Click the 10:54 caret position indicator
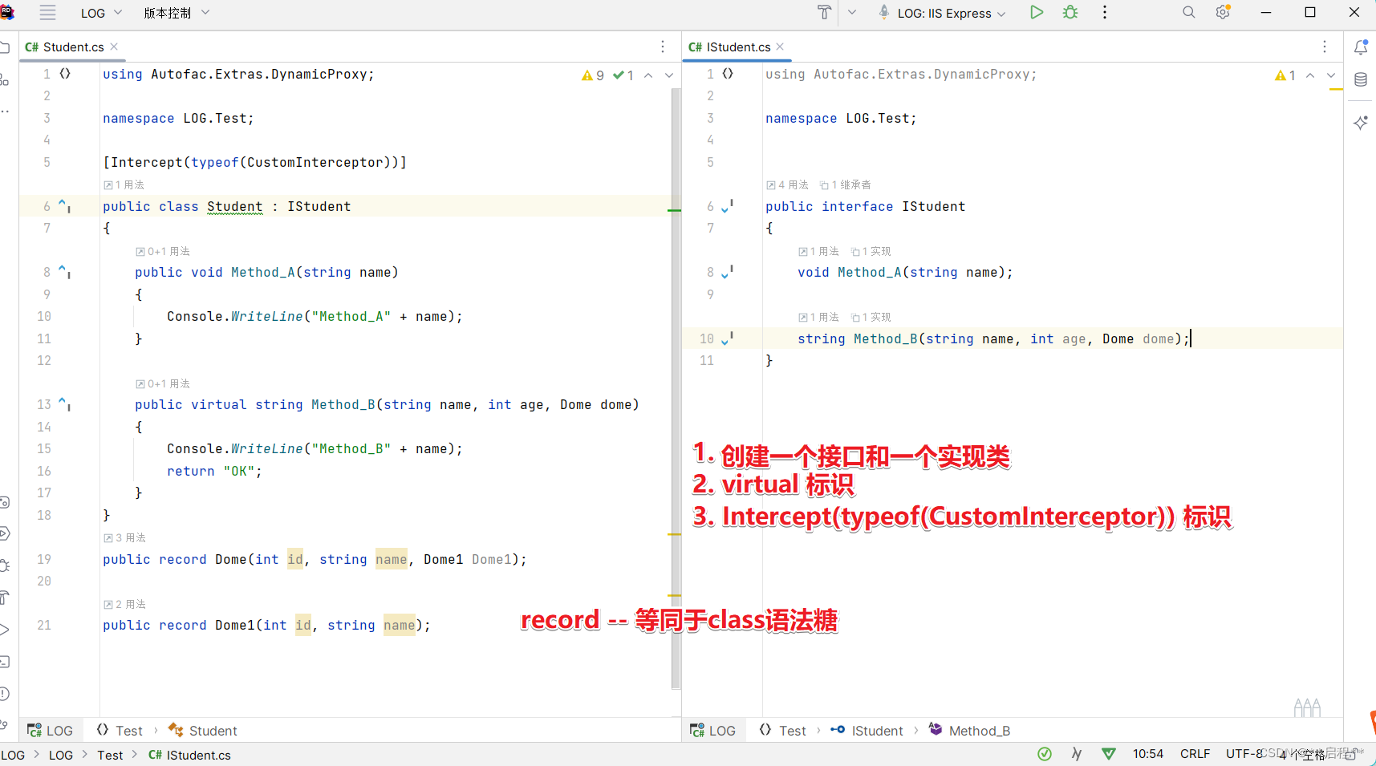1376x766 pixels. click(1147, 754)
